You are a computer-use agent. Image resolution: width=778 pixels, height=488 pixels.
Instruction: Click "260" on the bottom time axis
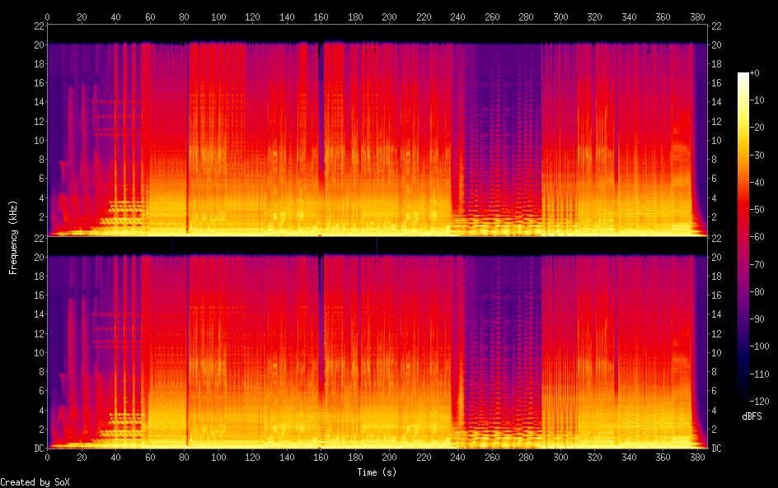coord(492,458)
